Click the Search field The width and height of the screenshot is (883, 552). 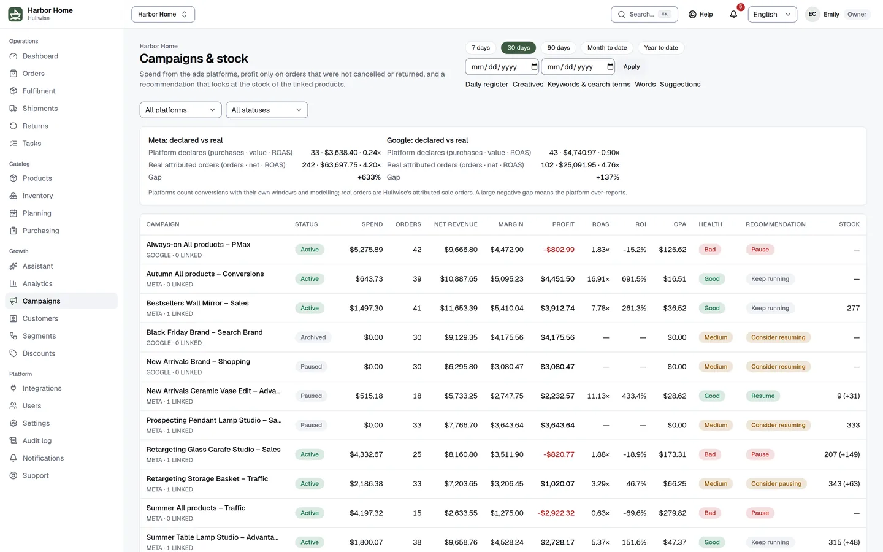click(644, 15)
